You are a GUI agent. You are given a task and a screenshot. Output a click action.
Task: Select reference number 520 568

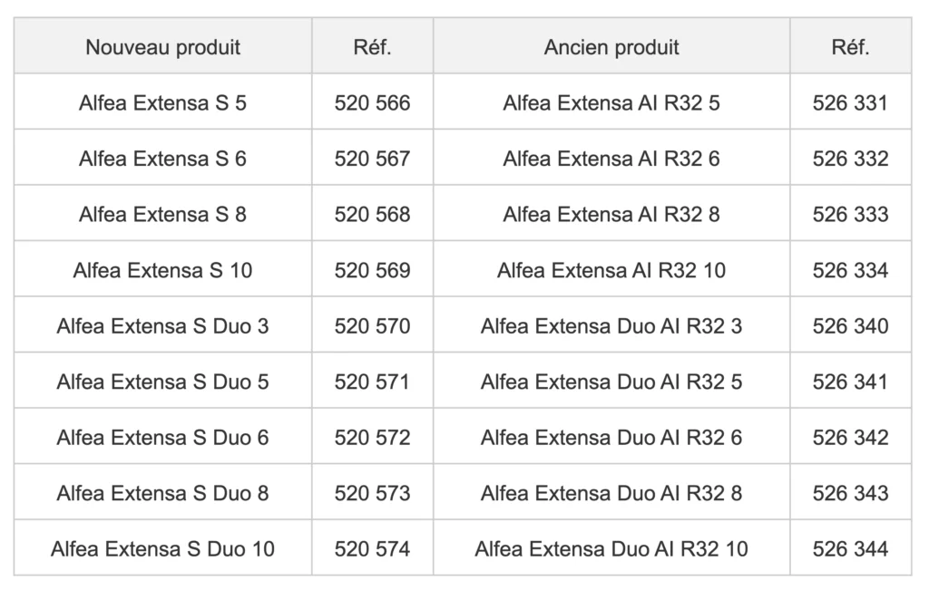[372, 215]
